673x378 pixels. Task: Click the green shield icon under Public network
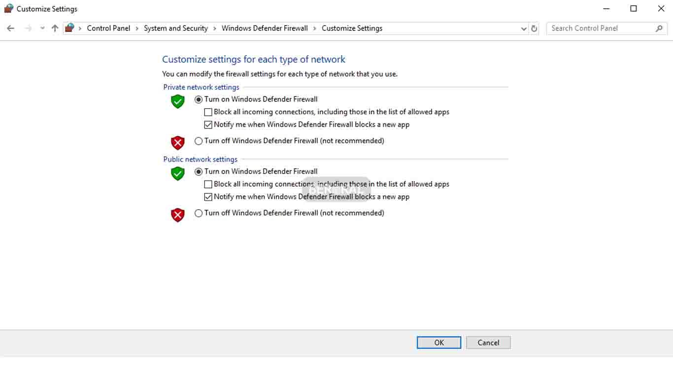[177, 173]
